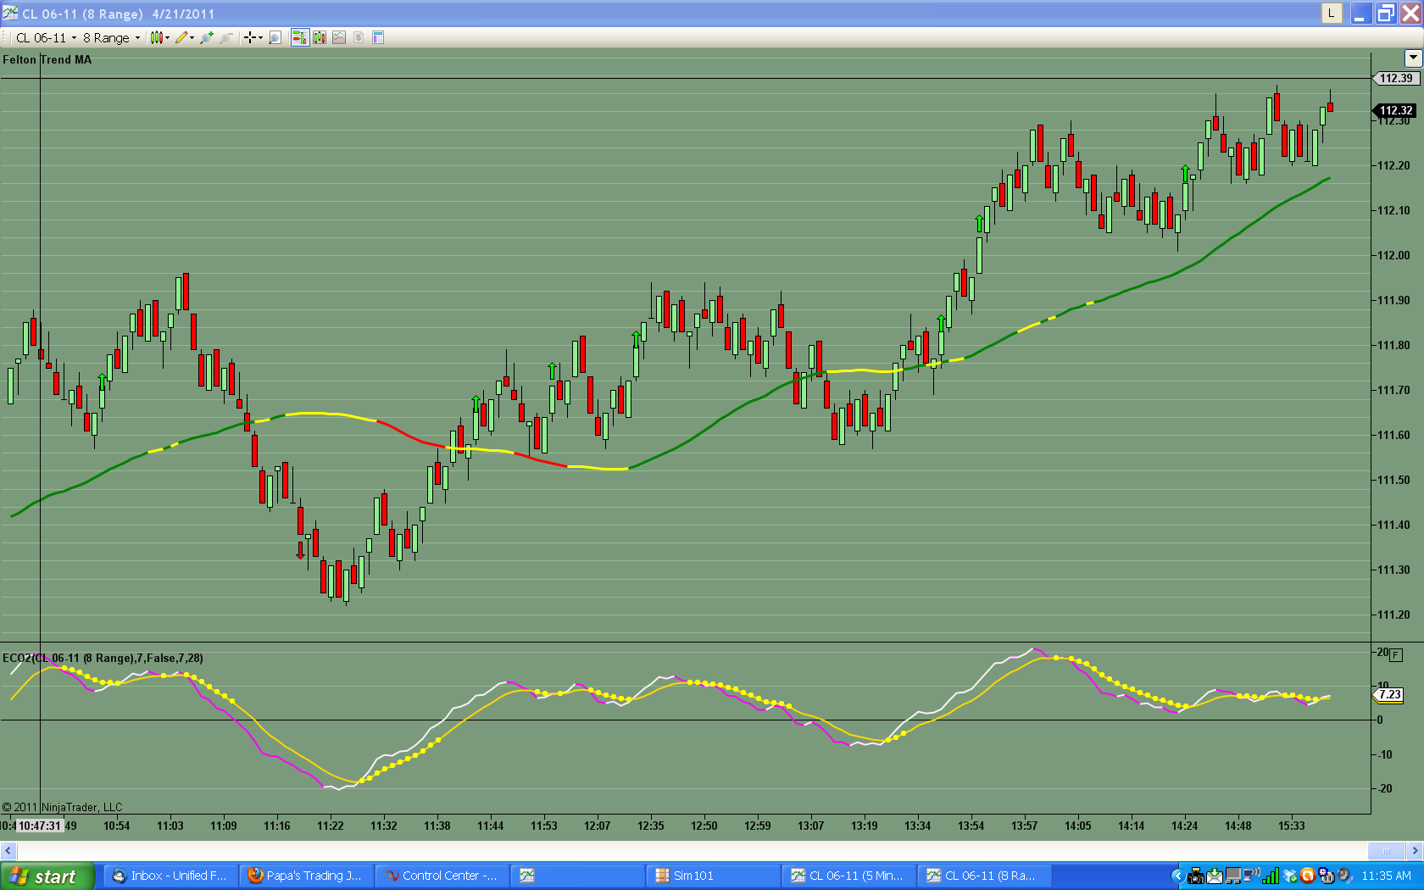The height and width of the screenshot is (890, 1424).
Task: Click the 112.39 price marker
Action: 1396,78
